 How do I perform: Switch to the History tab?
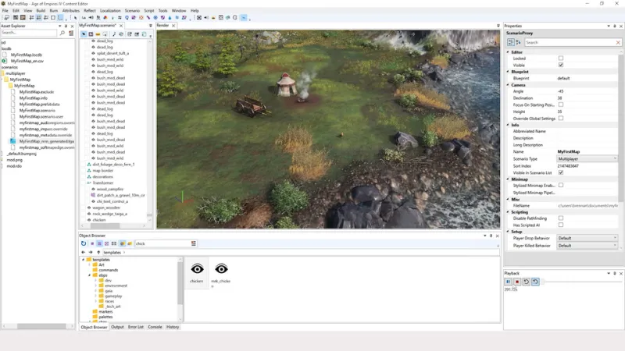pyautogui.click(x=173, y=327)
